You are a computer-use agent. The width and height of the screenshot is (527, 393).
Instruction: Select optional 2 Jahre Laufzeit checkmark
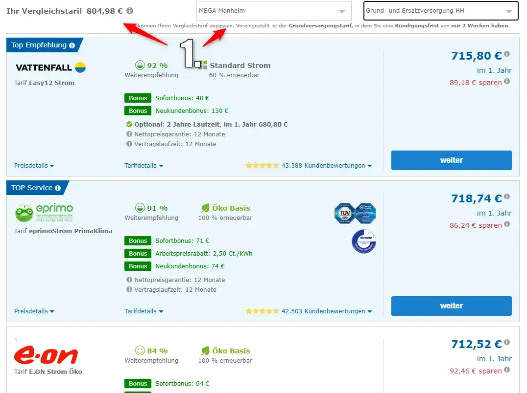(x=129, y=124)
